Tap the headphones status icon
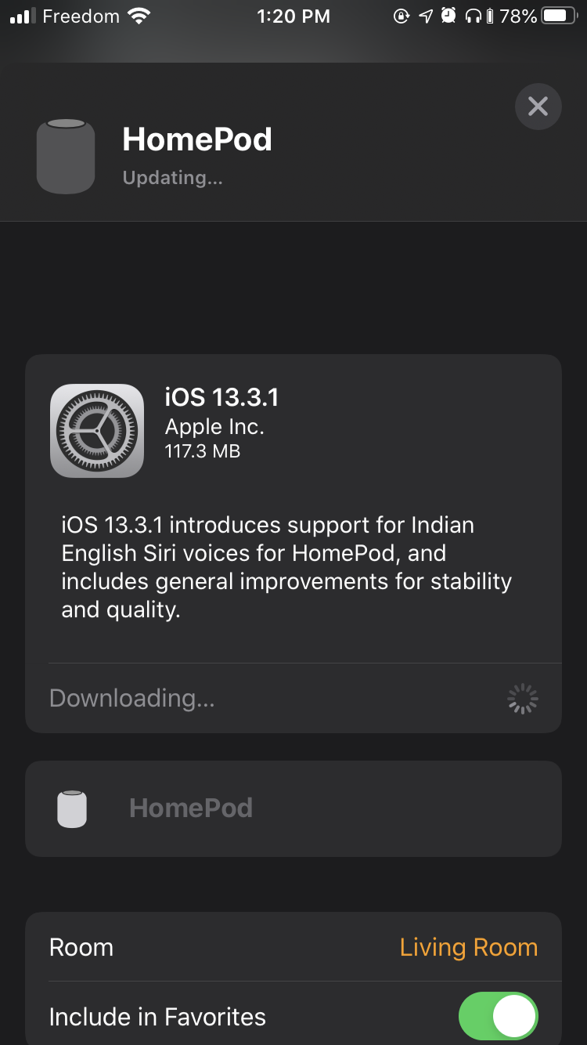Screen dimensions: 587x1045 coord(472,16)
